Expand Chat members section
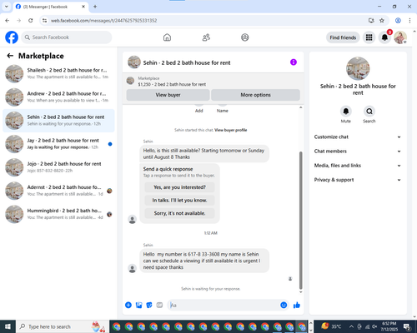 click(358, 152)
